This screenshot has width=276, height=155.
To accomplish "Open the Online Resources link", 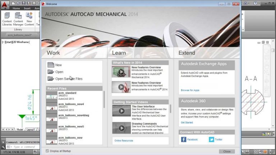I will (124, 141).
